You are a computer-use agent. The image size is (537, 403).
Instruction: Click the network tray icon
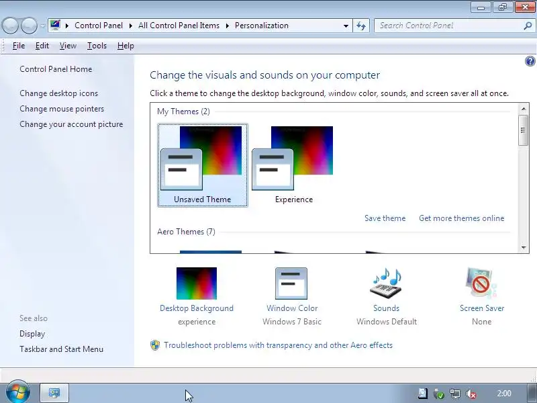tap(455, 394)
